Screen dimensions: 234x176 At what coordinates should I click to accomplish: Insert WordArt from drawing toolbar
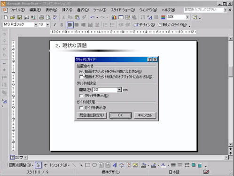[x=115, y=165]
